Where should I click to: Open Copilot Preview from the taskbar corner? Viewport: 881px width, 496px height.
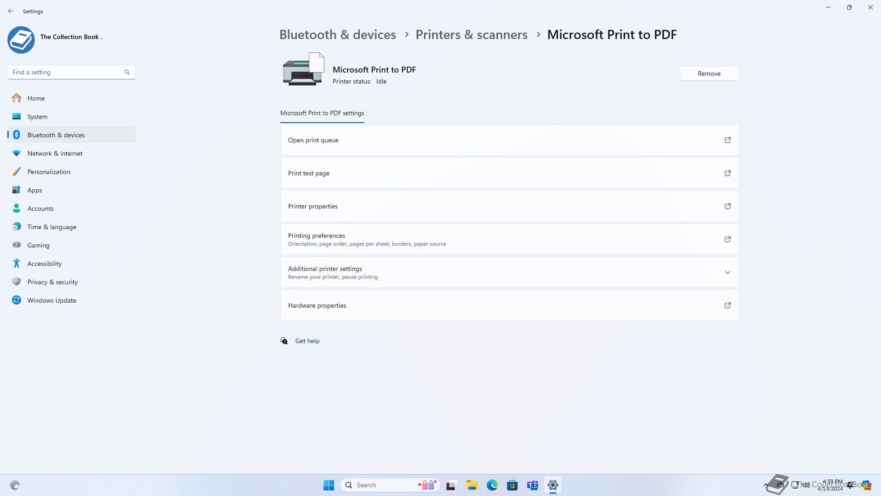click(866, 485)
